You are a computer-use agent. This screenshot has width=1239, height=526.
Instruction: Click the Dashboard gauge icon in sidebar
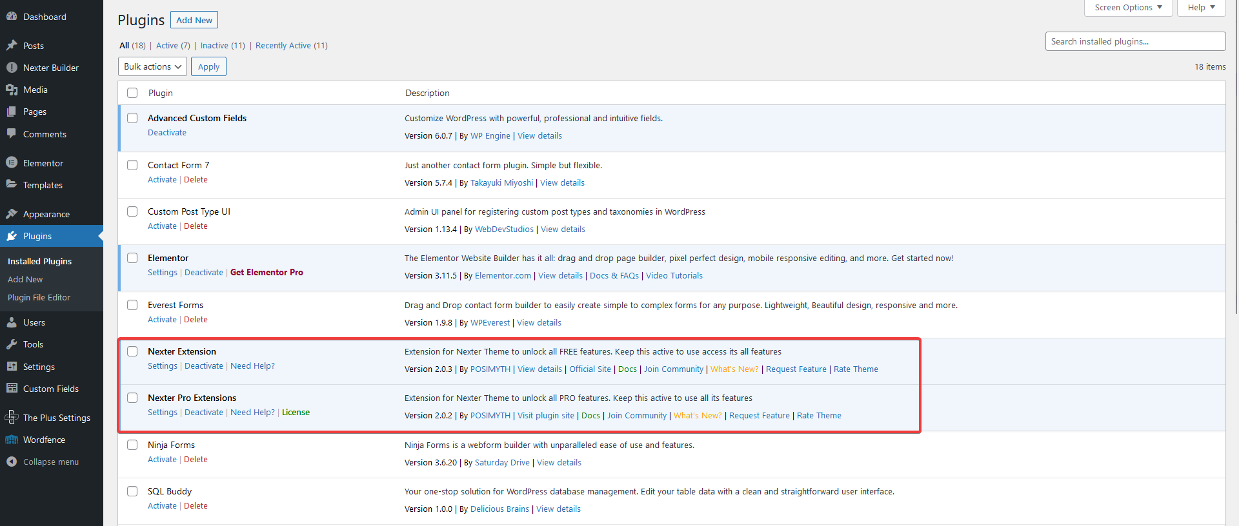coord(12,17)
